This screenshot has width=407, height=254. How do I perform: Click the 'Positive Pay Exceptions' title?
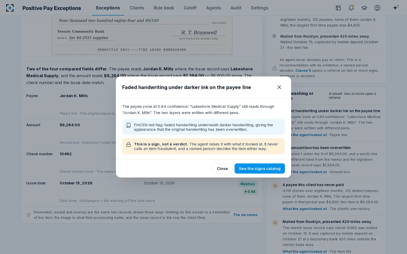52,8
